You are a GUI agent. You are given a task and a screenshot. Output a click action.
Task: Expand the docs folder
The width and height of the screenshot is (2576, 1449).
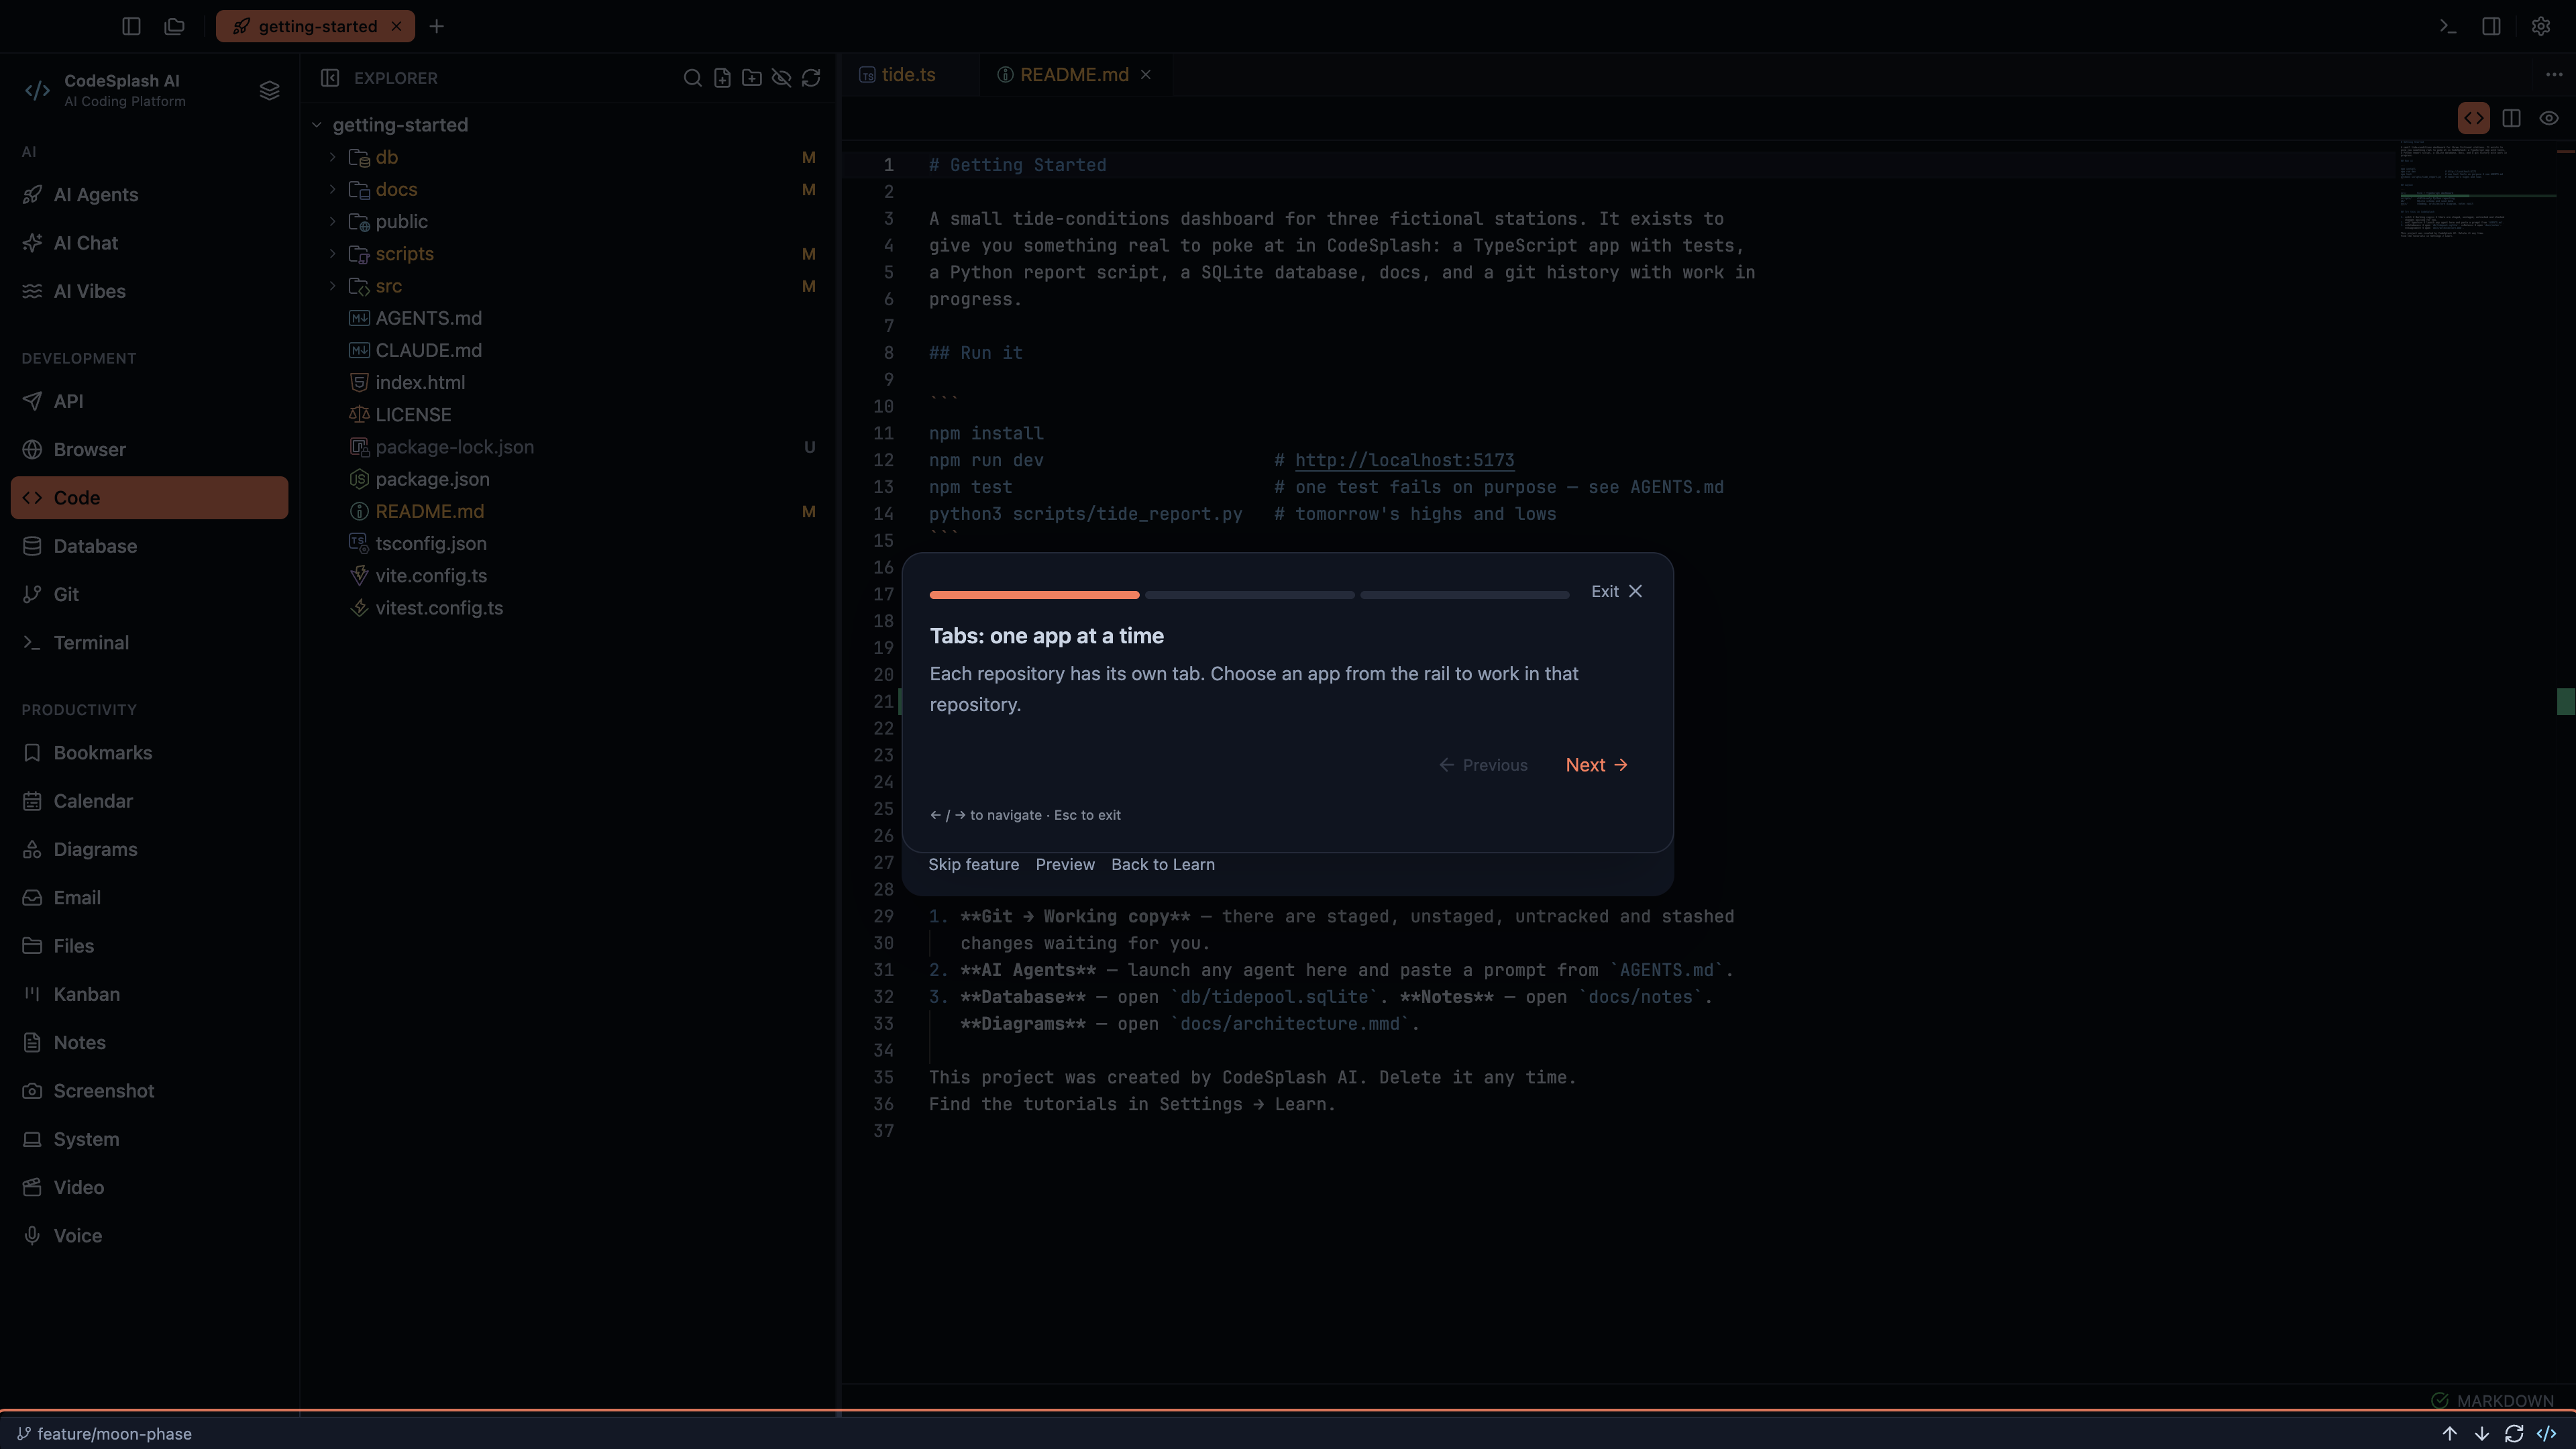click(x=333, y=189)
